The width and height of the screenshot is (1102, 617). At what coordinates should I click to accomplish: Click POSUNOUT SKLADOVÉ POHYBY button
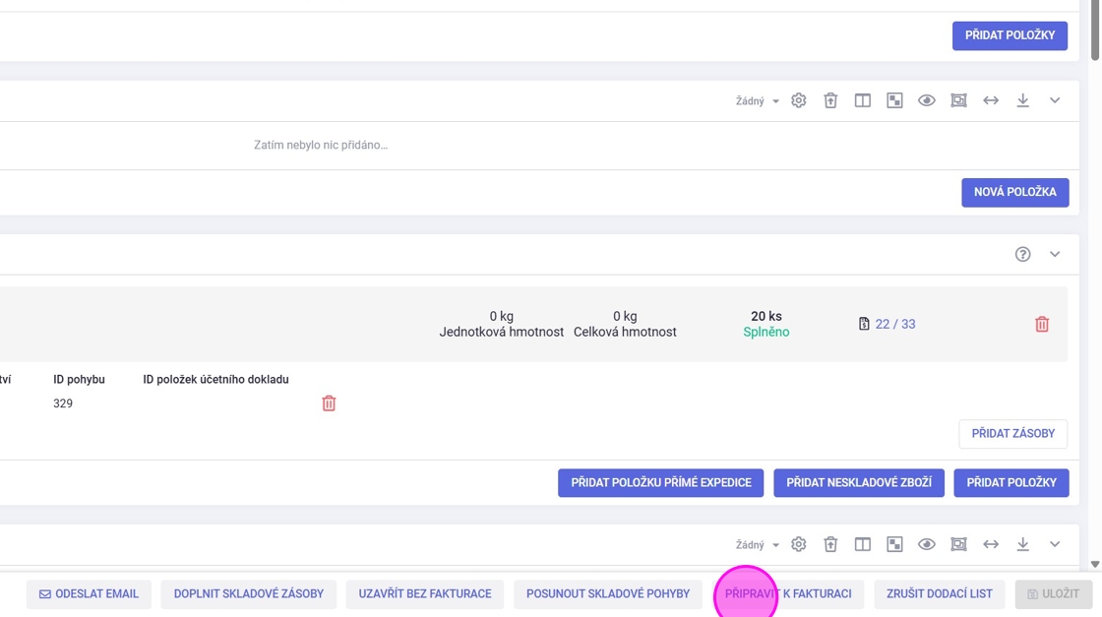tap(608, 593)
